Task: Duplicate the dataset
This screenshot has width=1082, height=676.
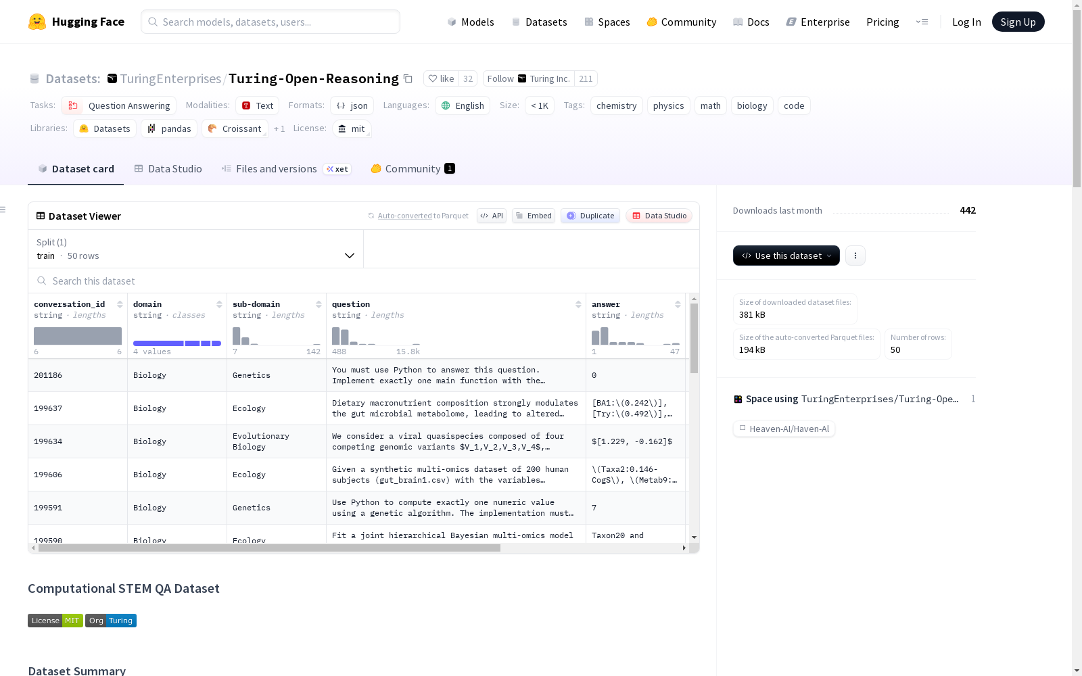Action: tap(590, 216)
